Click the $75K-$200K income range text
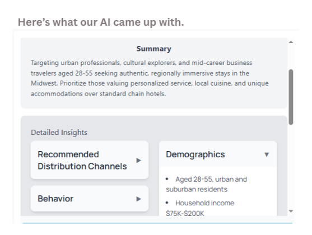The image size is (312, 235). coord(185,214)
